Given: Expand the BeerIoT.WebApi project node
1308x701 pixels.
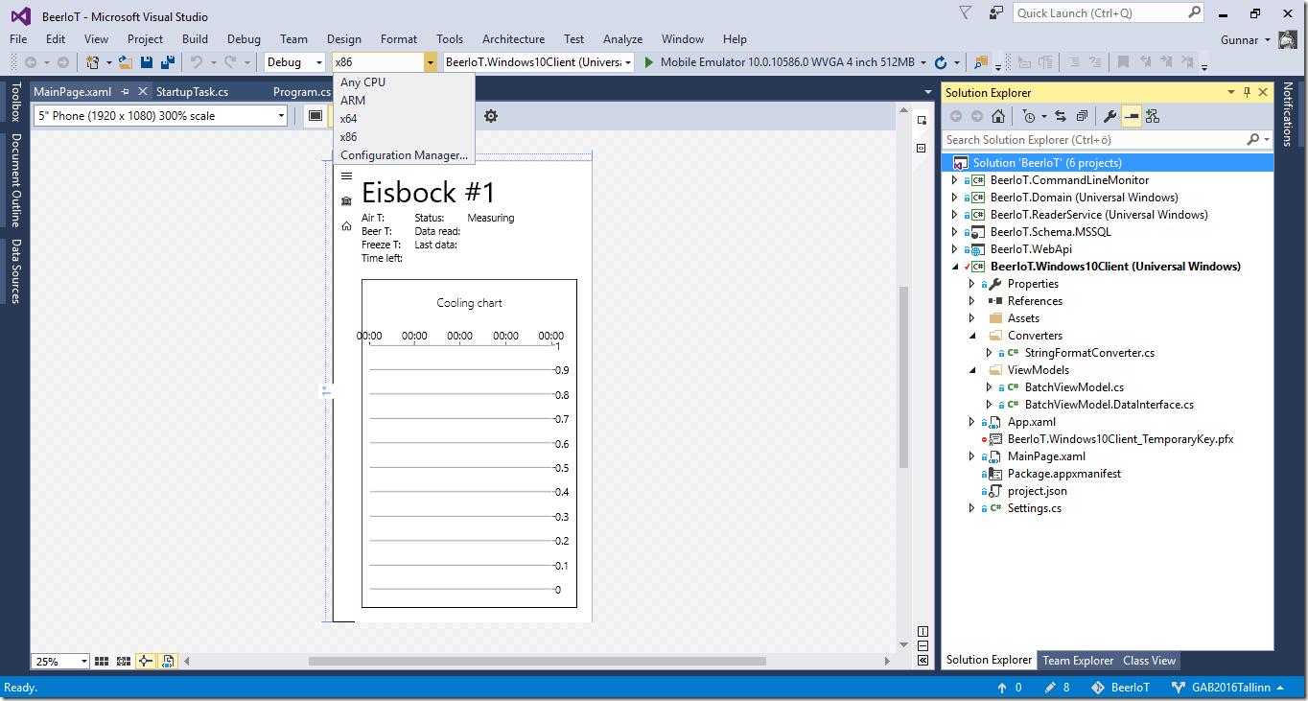Looking at the screenshot, I should click(x=953, y=249).
